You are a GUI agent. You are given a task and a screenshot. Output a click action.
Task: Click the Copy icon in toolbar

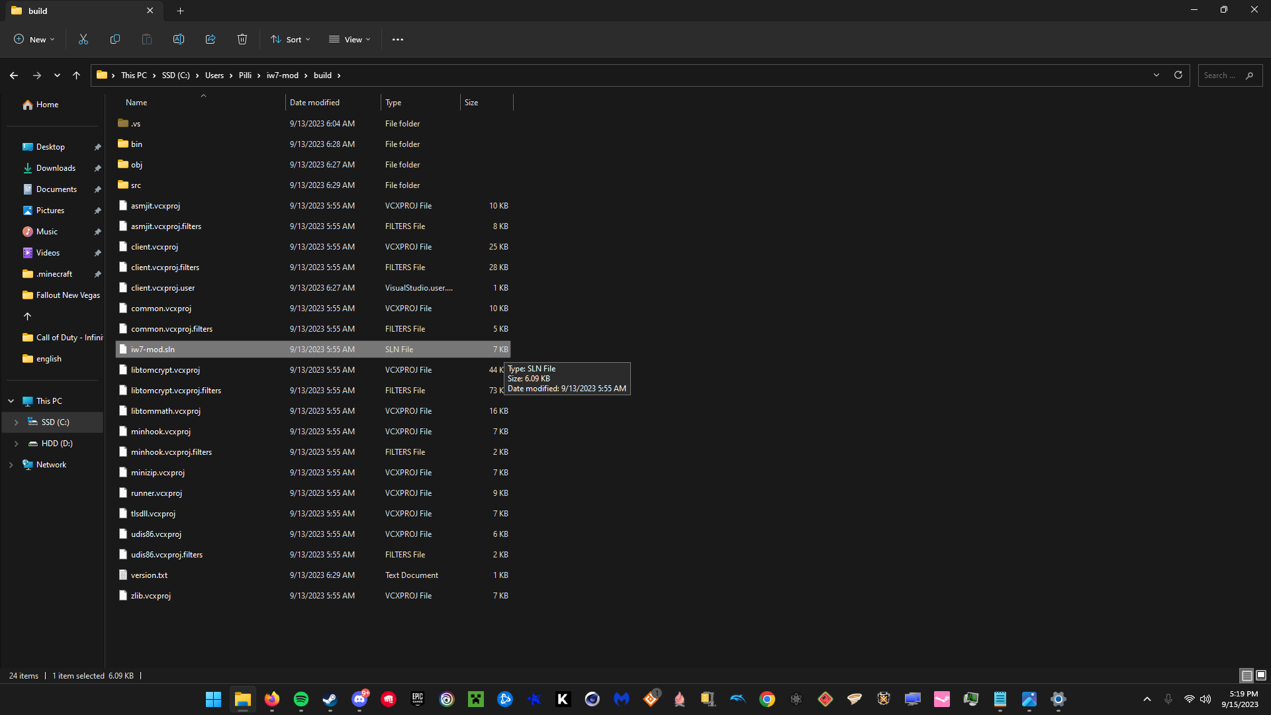115,40
